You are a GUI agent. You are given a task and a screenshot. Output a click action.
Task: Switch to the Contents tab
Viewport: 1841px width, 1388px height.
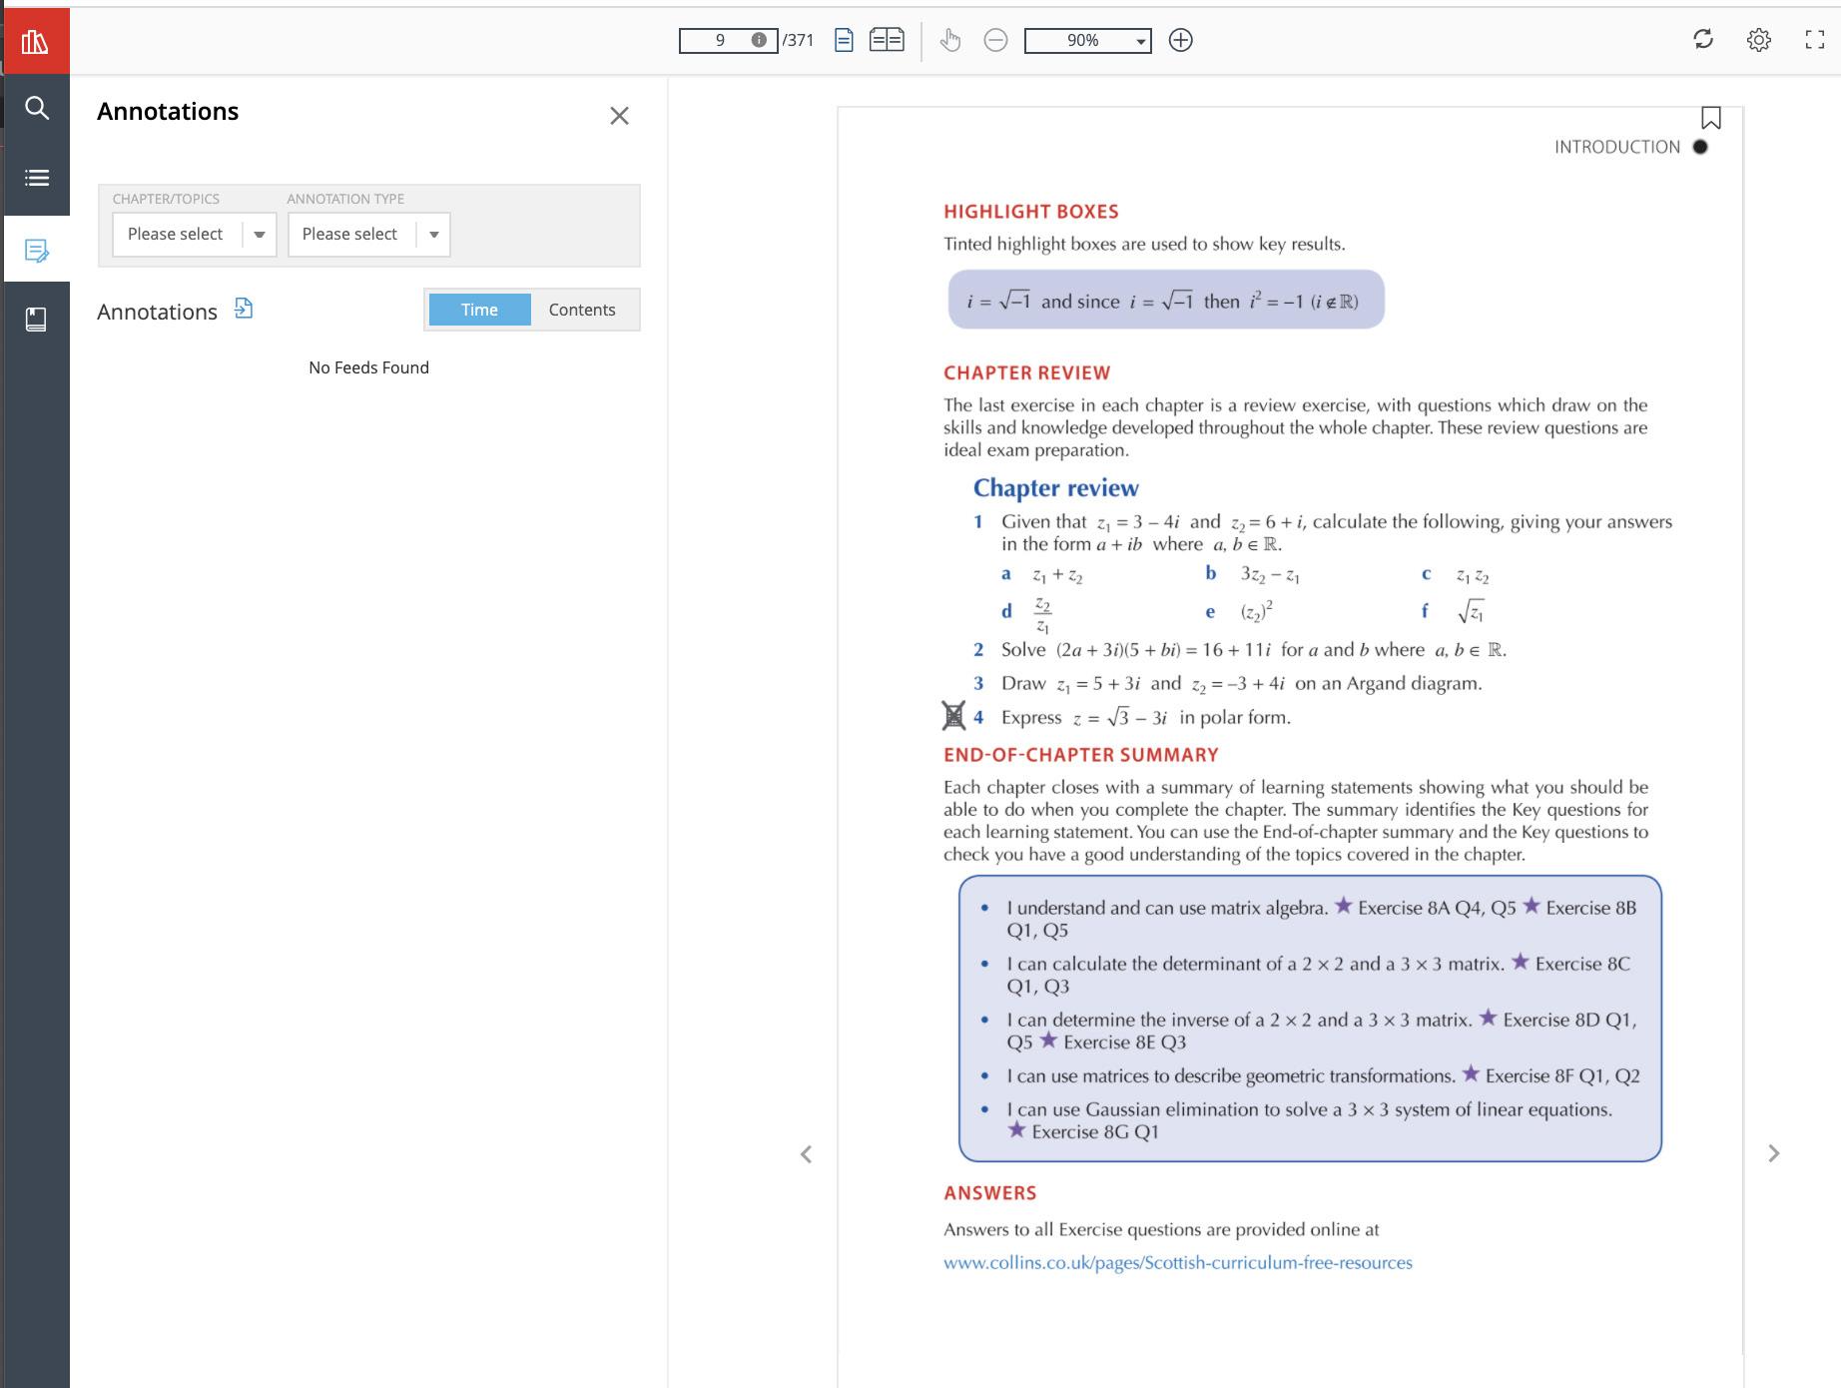(582, 310)
